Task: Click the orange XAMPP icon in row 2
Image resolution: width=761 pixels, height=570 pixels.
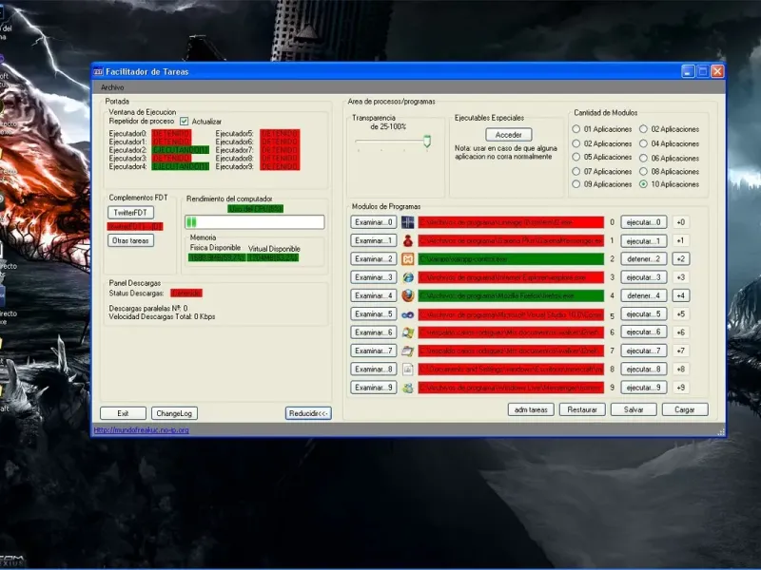Action: 408,259
